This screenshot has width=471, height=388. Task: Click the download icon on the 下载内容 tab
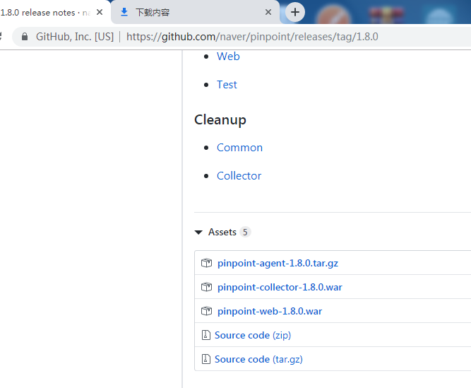point(124,12)
